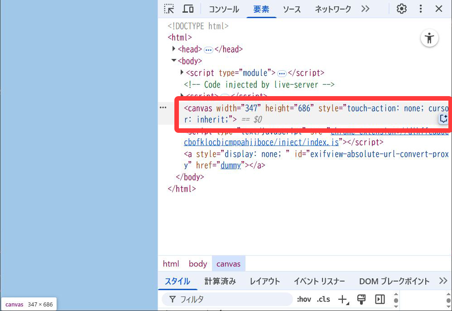The width and height of the screenshot is (452, 311).
Task: Click the styles pane scrollbar
Action: (396, 300)
